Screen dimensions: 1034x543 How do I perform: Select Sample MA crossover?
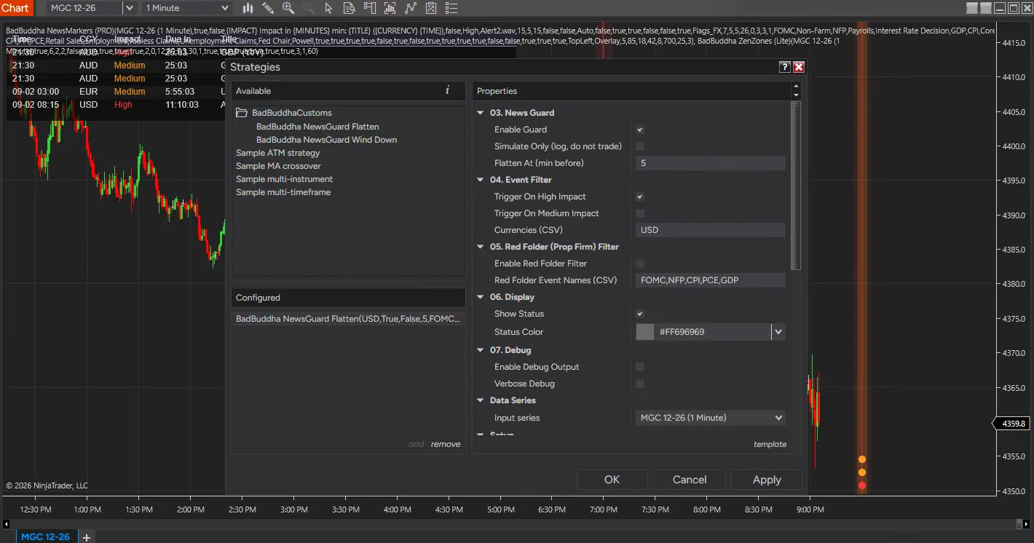pyautogui.click(x=278, y=166)
